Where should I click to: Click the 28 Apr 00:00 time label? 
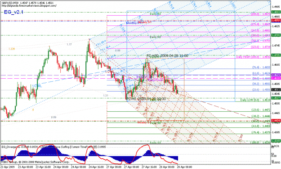167,167
